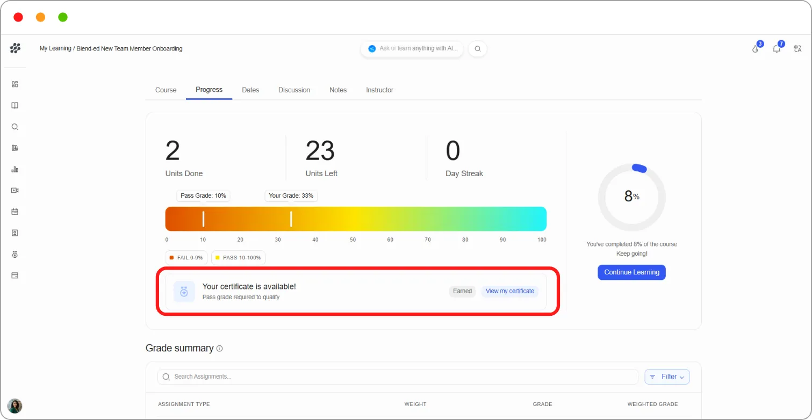The image size is (812, 420).
Task: Click the orange window minimize button
Action: (x=40, y=17)
